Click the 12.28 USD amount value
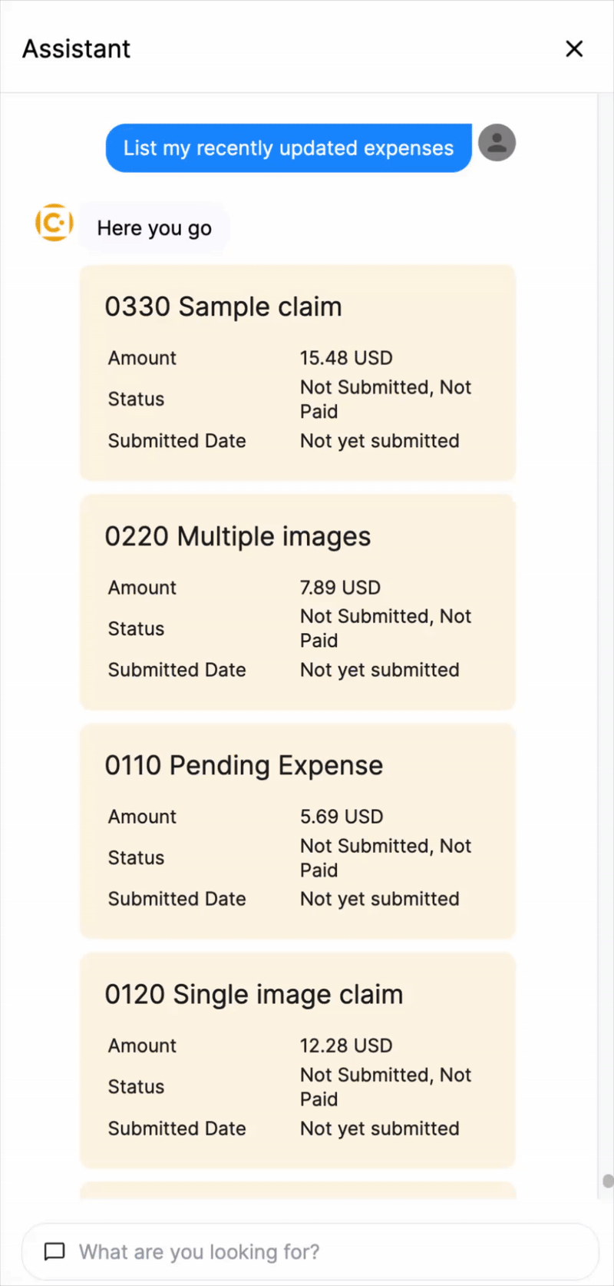This screenshot has width=614, height=1286. [346, 1046]
